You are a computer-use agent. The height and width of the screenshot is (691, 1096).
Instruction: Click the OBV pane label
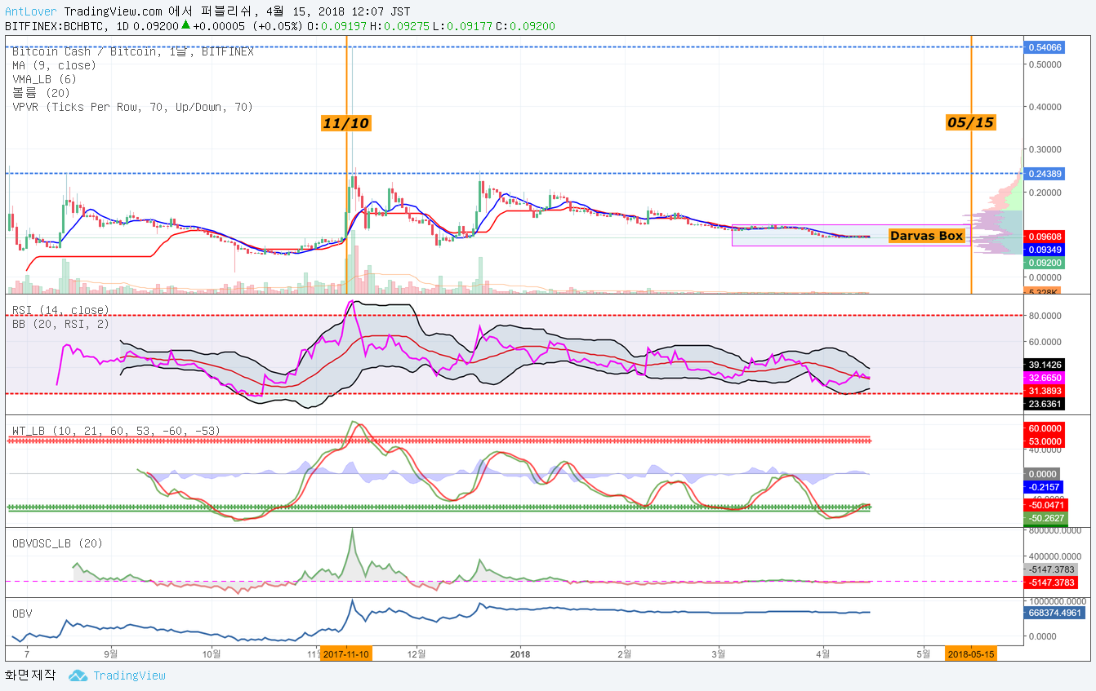point(22,613)
